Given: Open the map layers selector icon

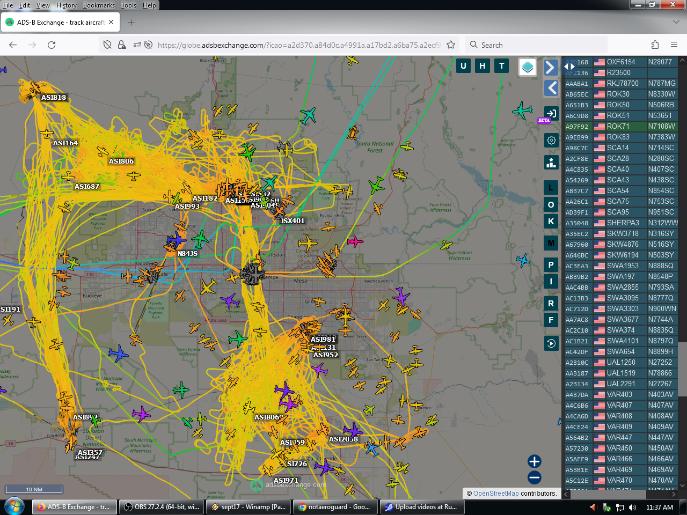Looking at the screenshot, I should point(528,67).
